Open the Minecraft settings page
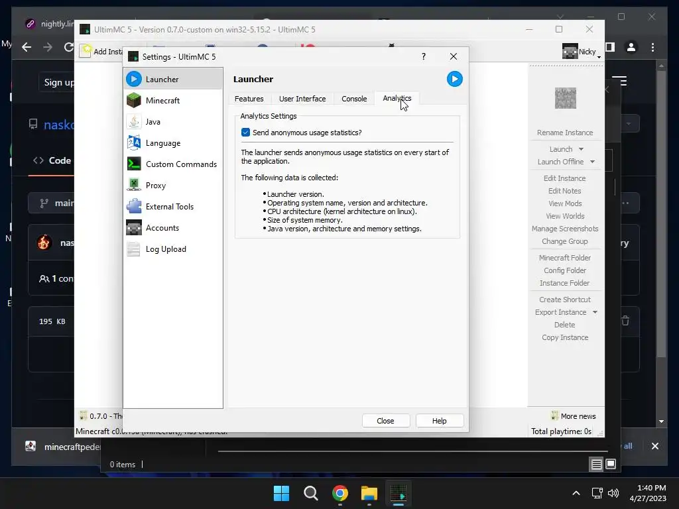This screenshot has height=509, width=679. (x=173, y=101)
